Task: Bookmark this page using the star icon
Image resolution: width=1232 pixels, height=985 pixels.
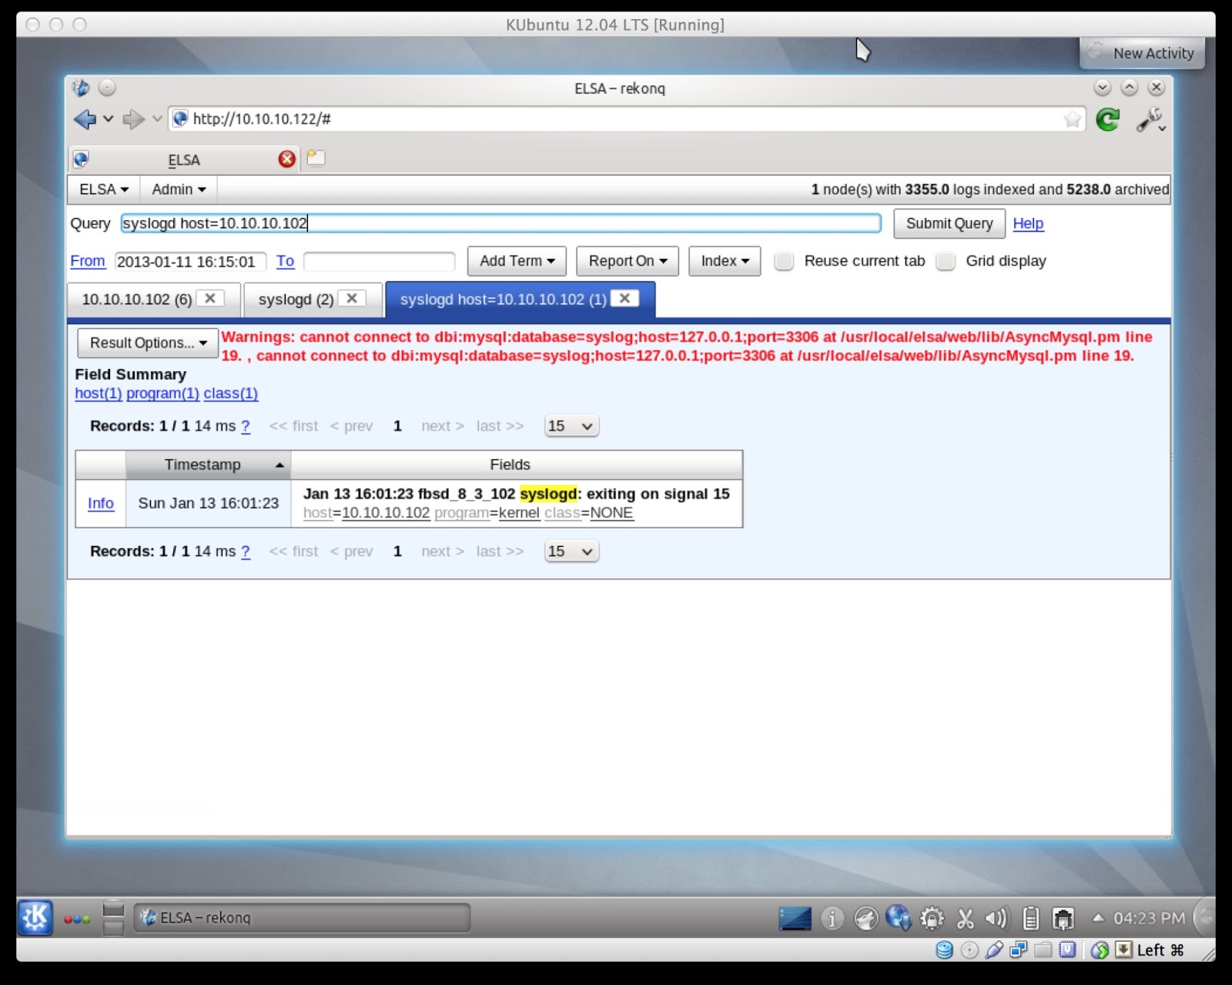Action: coord(1072,119)
